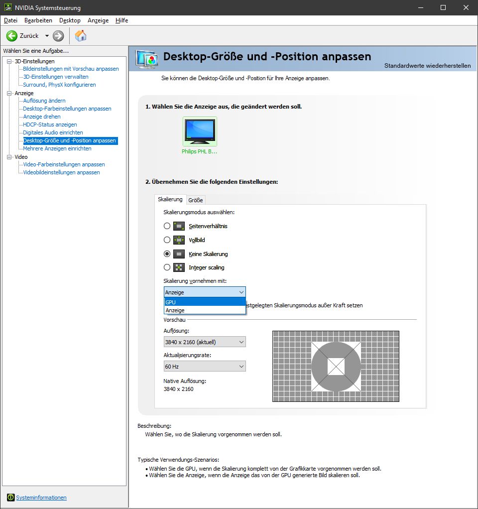Viewport: 478px width, 509px height.
Task: Select the Vollbild radio button
Action: click(167, 240)
